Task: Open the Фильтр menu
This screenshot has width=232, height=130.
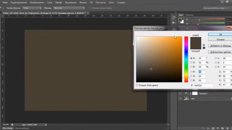Action: click(x=83, y=3)
